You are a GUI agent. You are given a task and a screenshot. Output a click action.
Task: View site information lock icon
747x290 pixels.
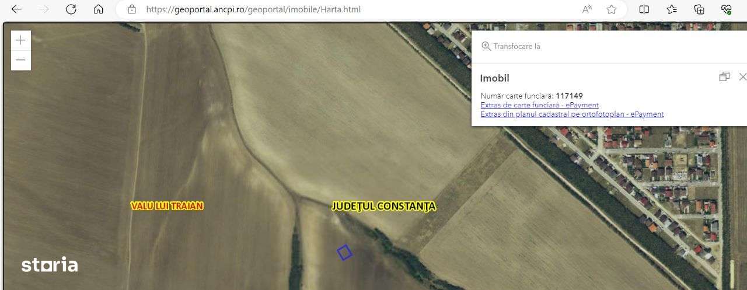(x=132, y=9)
